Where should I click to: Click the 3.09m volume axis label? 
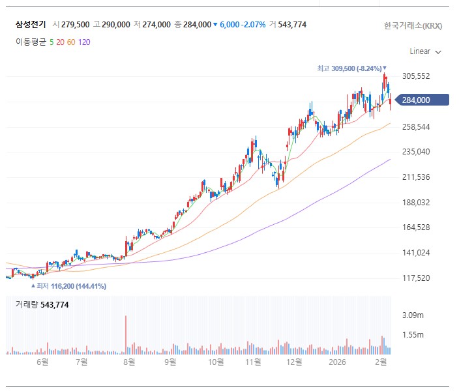(x=413, y=315)
